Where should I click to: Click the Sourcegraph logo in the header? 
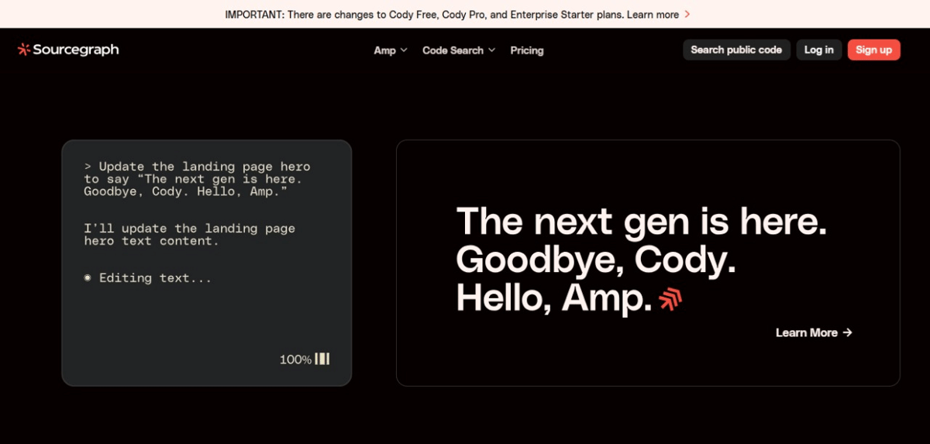pos(68,50)
